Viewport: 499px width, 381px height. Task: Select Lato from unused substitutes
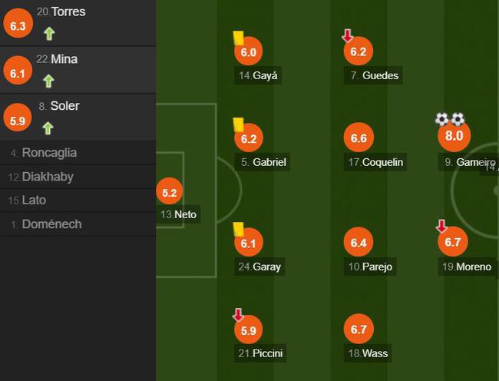click(78, 200)
